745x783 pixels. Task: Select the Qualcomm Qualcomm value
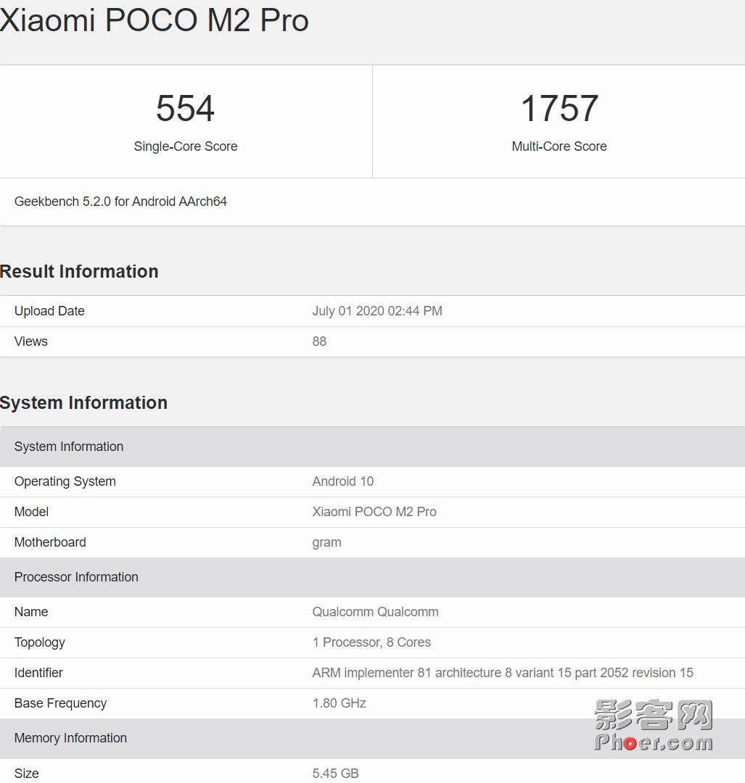(x=375, y=612)
